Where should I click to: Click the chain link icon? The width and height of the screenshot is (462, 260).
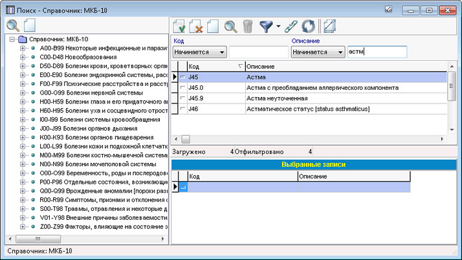291,27
